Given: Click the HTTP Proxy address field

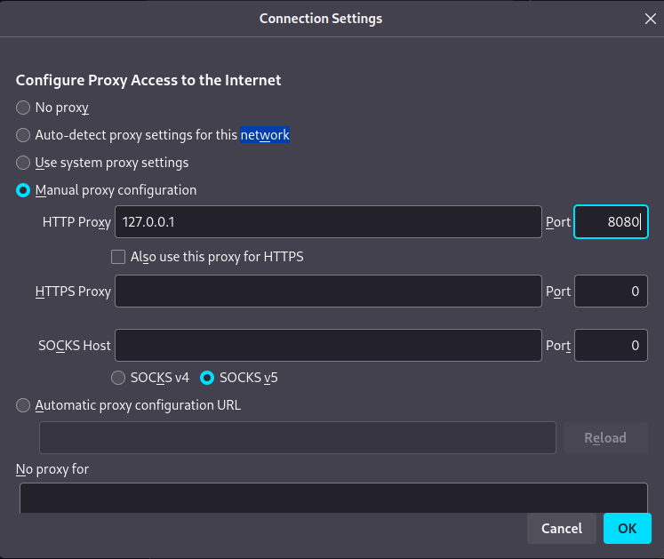Looking at the screenshot, I should click(x=328, y=222).
